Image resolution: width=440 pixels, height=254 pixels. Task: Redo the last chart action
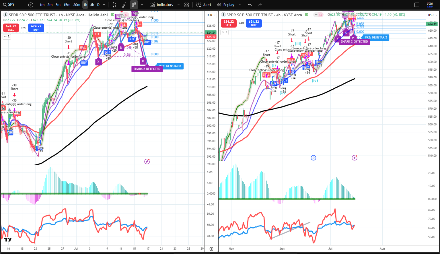(x=260, y=5)
